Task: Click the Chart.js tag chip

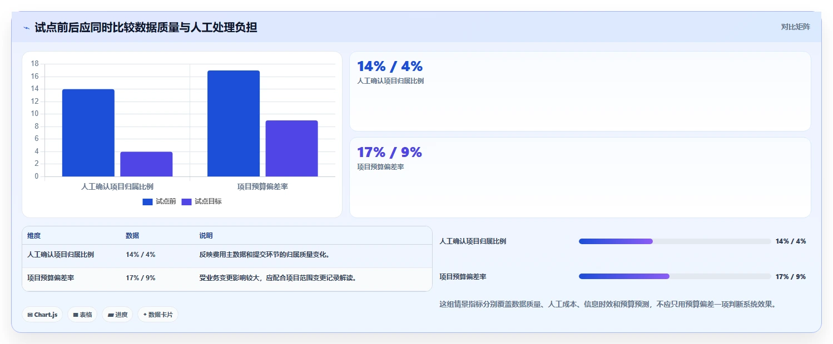Action: [x=43, y=315]
